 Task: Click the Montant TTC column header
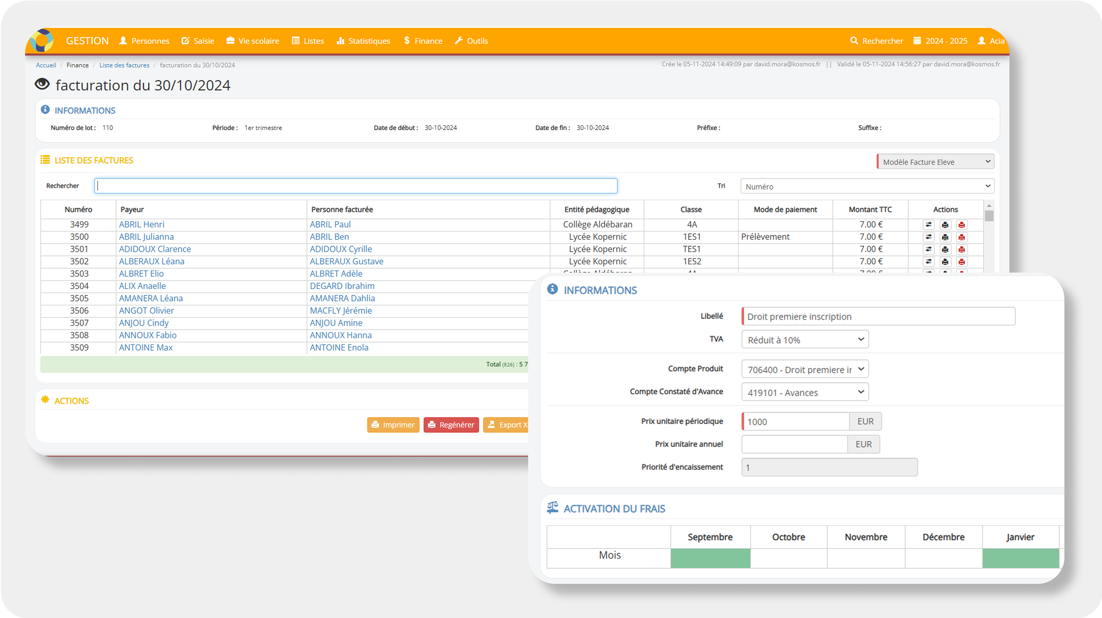click(870, 210)
